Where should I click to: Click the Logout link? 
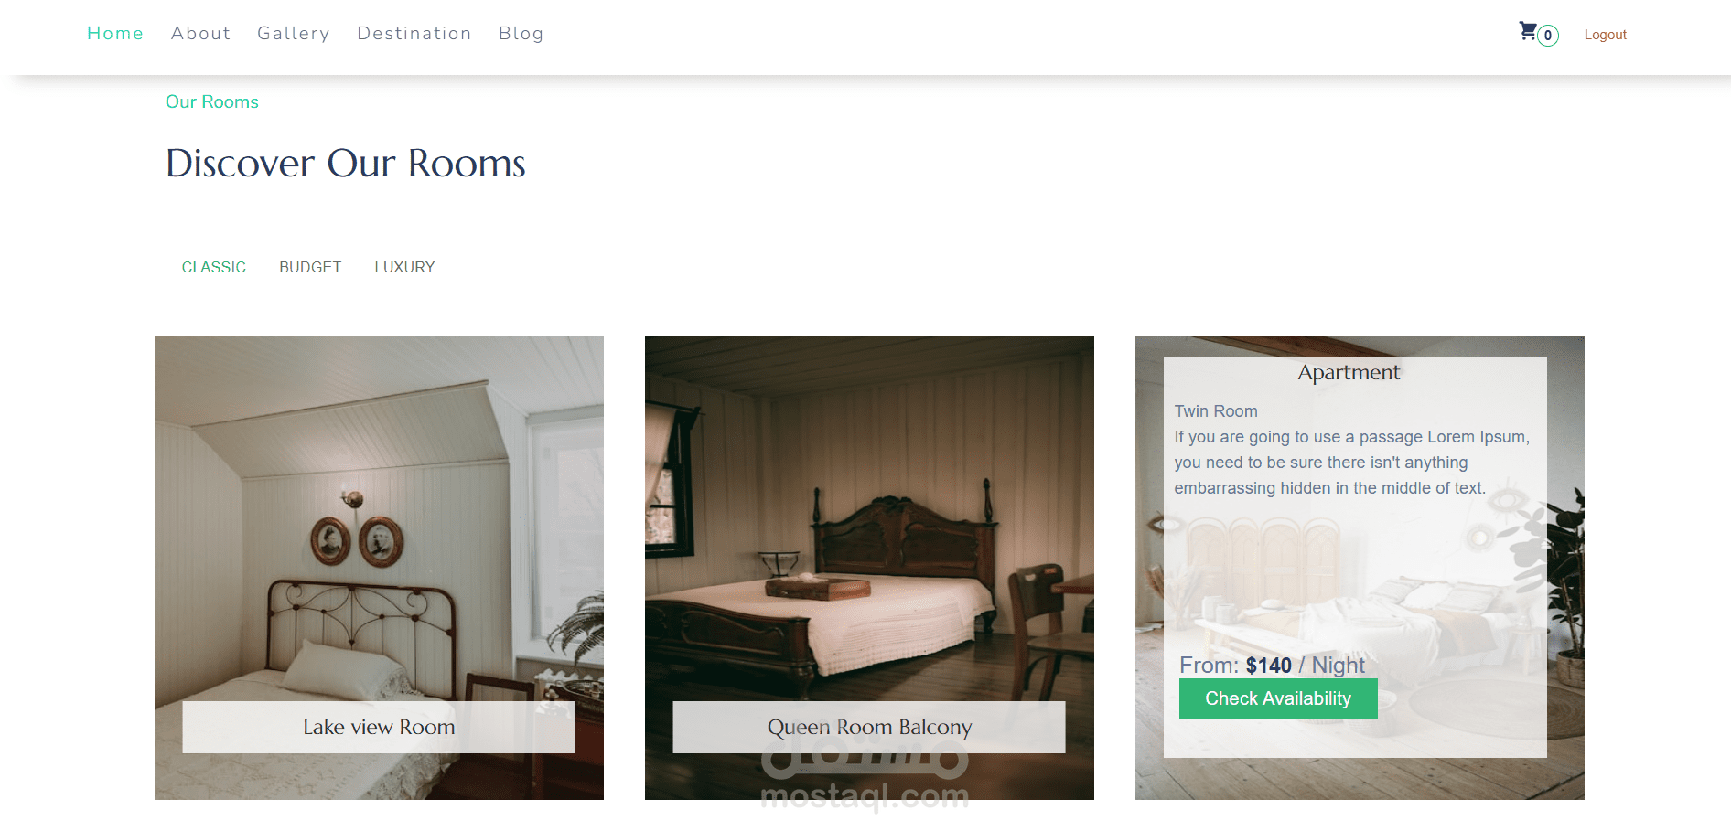click(x=1606, y=35)
